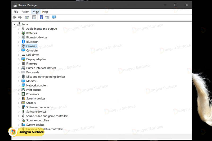
Task: Select the Monitors tree label
Action: point(32,81)
